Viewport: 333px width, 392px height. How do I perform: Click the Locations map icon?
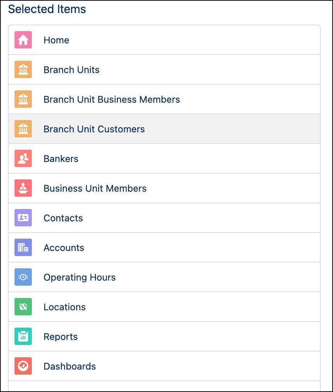(x=23, y=307)
